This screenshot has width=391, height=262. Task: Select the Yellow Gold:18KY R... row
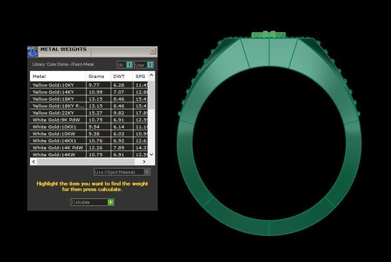click(89, 106)
